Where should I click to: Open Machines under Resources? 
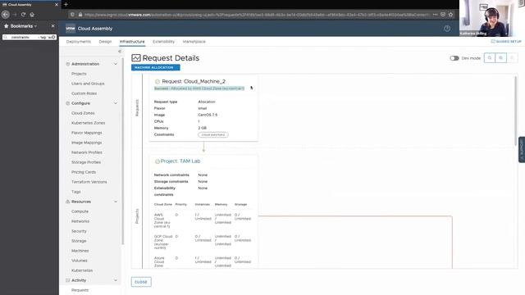coord(80,251)
